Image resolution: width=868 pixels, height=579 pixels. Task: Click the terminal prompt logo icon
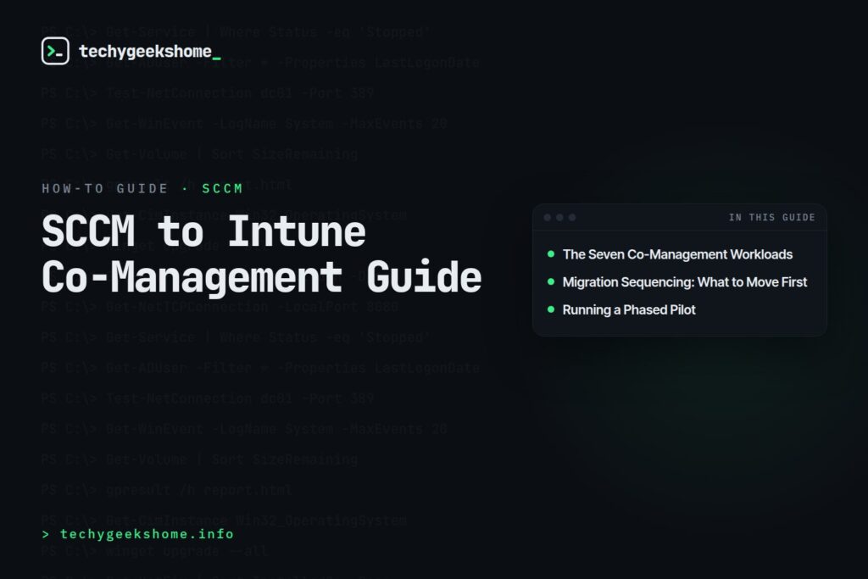[55, 51]
